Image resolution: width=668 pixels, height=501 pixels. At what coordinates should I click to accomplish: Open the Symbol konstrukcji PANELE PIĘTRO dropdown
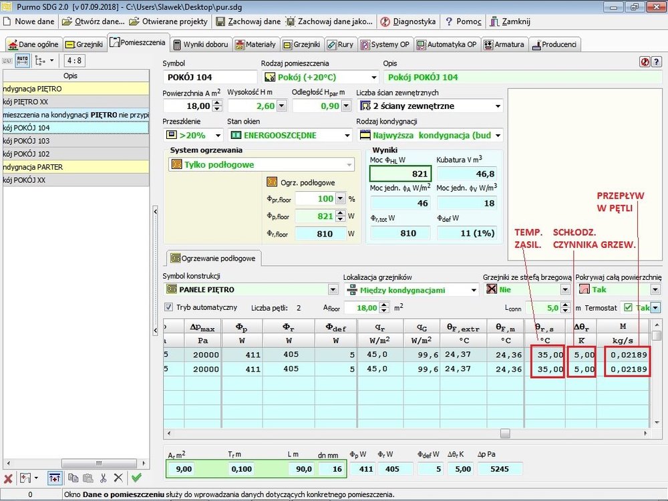[333, 290]
